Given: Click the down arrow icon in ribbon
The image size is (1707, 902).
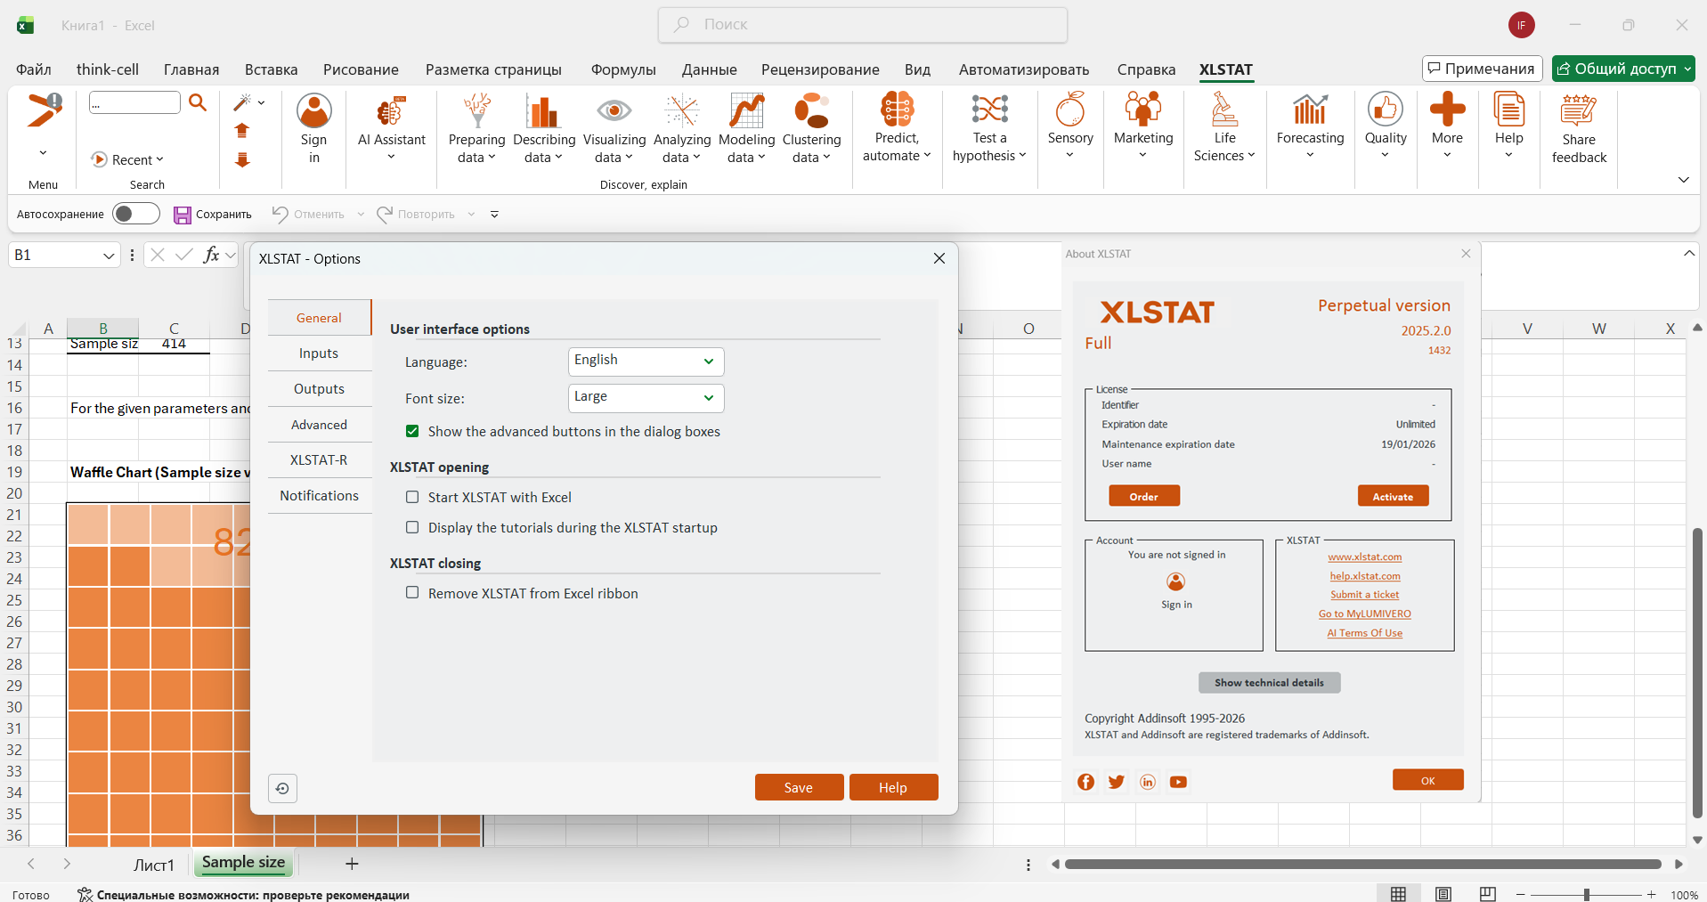Looking at the screenshot, I should (242, 160).
